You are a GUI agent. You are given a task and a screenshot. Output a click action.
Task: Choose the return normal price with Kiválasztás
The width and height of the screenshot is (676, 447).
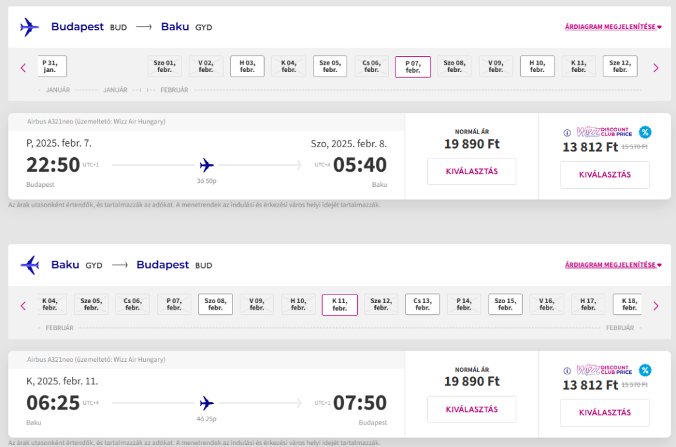(x=471, y=409)
